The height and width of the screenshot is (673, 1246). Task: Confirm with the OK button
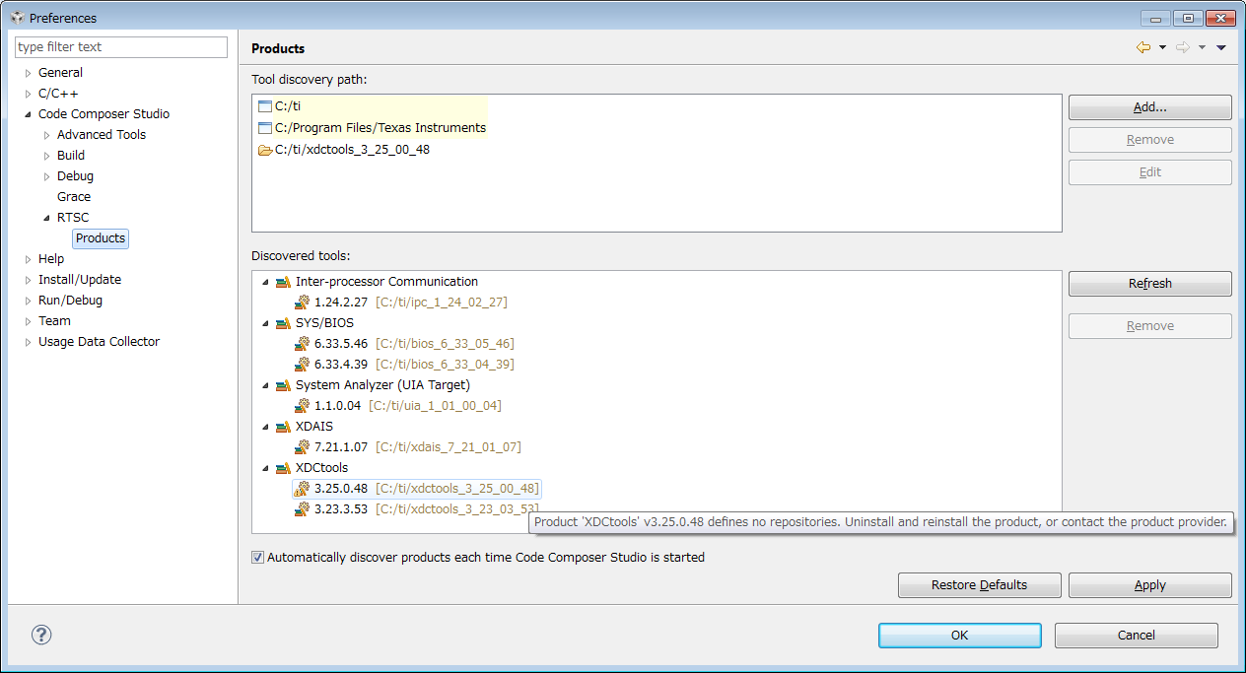click(959, 636)
